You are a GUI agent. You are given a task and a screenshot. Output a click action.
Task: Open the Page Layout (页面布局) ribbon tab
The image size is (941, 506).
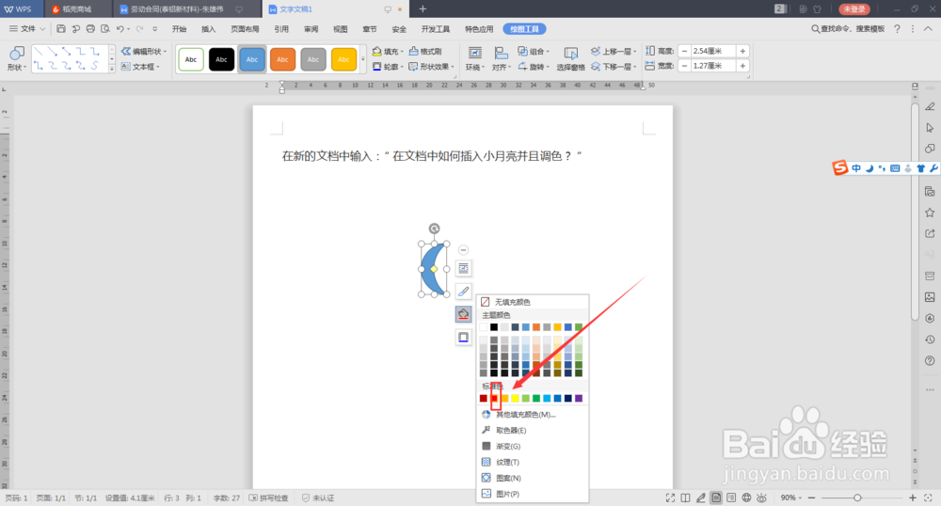click(245, 29)
